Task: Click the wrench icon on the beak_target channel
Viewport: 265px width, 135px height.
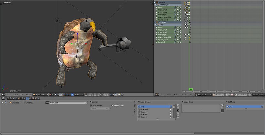Action: click(175, 14)
